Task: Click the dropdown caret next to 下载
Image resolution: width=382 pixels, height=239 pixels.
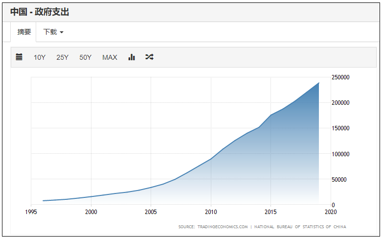Action: pyautogui.click(x=62, y=32)
